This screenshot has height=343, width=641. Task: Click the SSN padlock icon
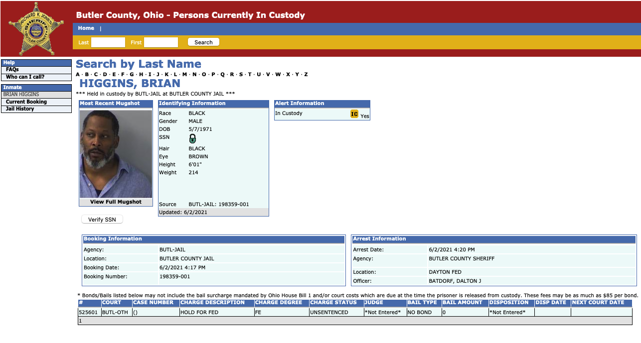(192, 139)
